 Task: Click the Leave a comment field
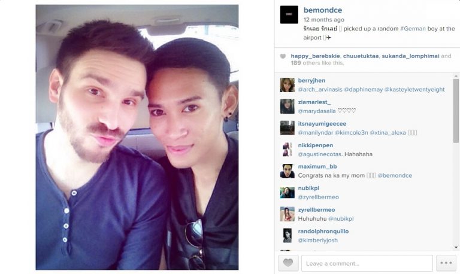(x=367, y=263)
